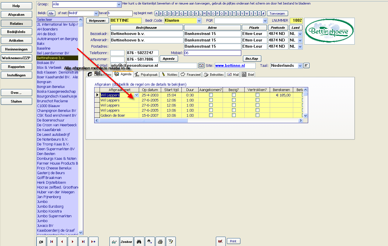The width and height of the screenshot is (388, 246).
Task: Click the customer list vertical scrollbar thumb
Action: pyautogui.click(x=80, y=25)
